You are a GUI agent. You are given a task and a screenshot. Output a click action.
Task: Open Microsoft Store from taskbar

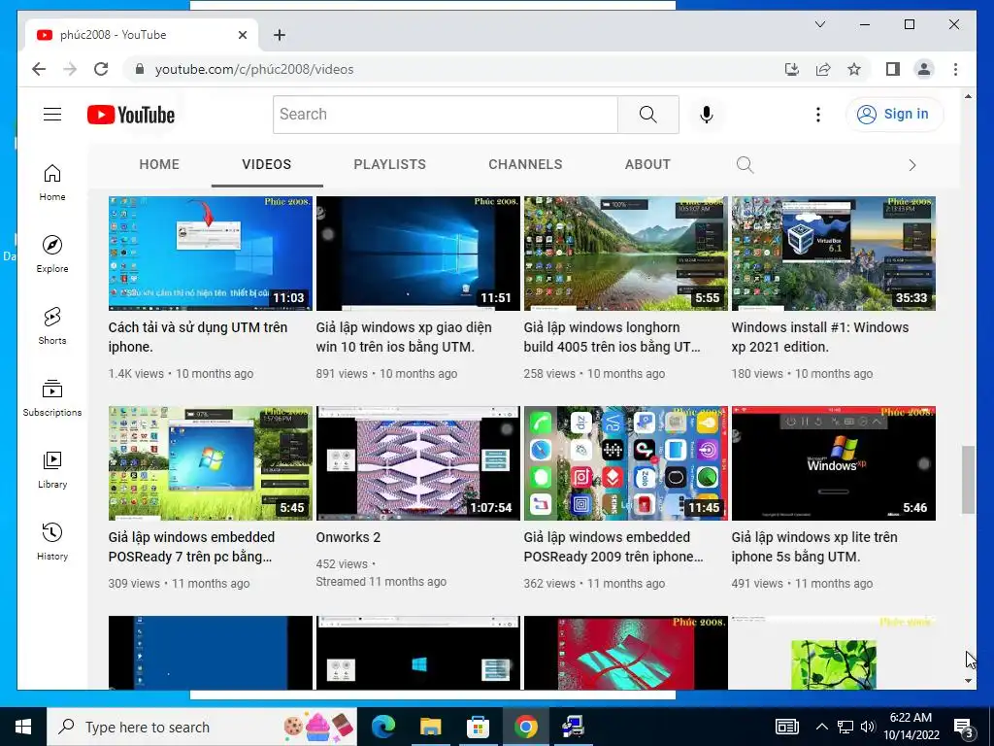pyautogui.click(x=478, y=727)
